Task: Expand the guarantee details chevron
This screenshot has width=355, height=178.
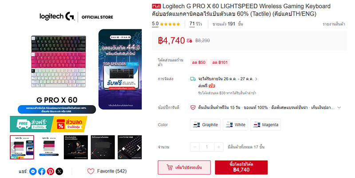Action: 339,107
